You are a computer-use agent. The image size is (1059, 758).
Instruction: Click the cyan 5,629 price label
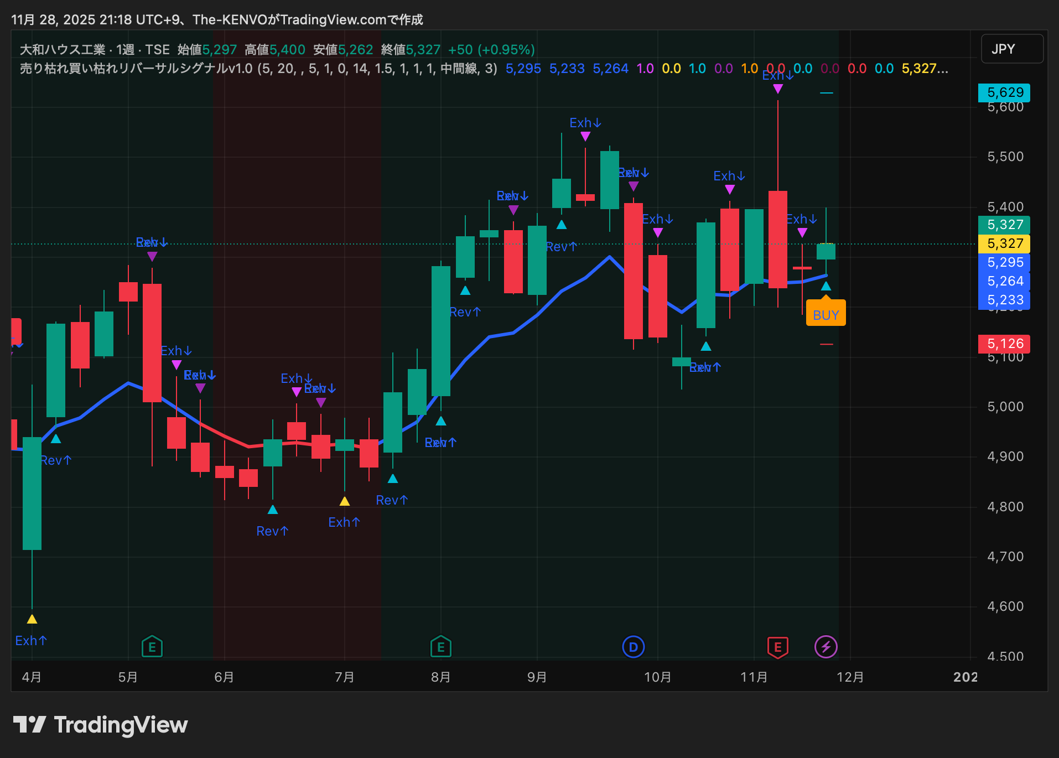coord(1004,92)
